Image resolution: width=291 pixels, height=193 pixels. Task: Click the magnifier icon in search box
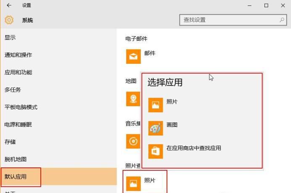tap(282, 20)
